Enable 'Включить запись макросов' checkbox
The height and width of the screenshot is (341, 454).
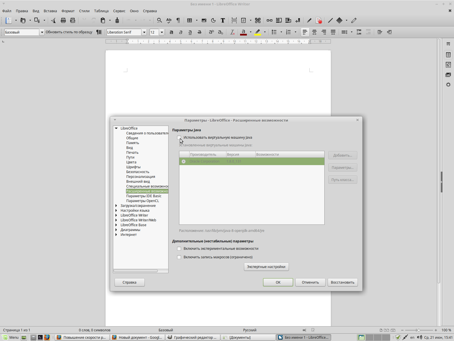pyautogui.click(x=179, y=257)
